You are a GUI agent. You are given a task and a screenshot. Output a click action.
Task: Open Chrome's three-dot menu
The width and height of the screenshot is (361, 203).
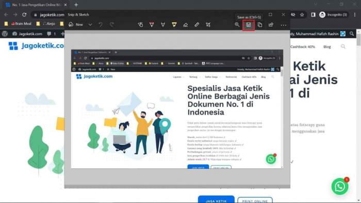[355, 14]
